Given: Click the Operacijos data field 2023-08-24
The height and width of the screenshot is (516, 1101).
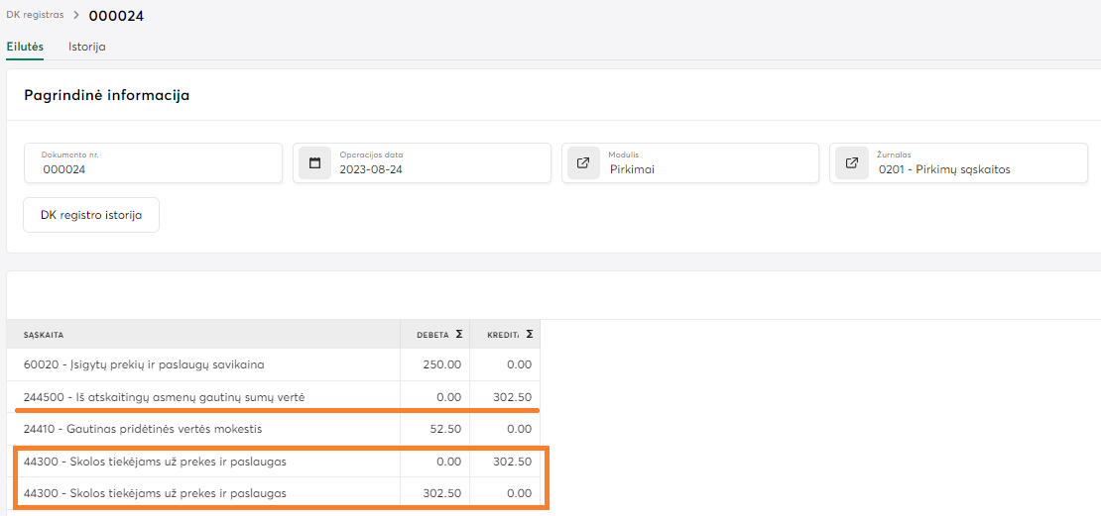Looking at the screenshot, I should point(436,169).
